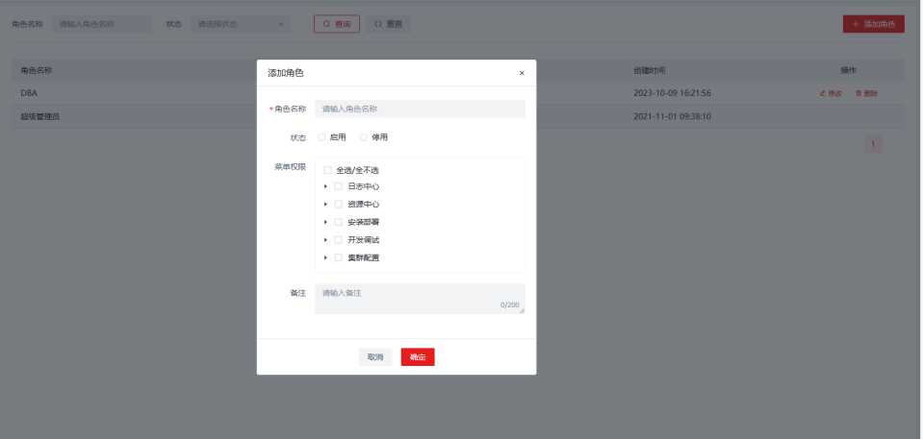Open the 状态 filter dropdown

[241, 24]
